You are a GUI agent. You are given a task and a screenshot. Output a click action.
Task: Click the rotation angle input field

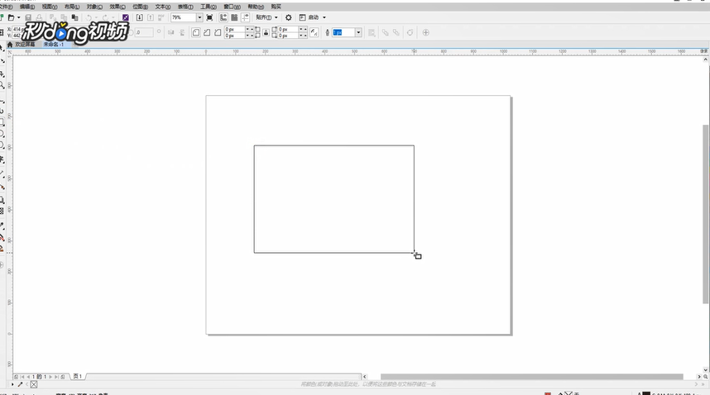point(144,32)
